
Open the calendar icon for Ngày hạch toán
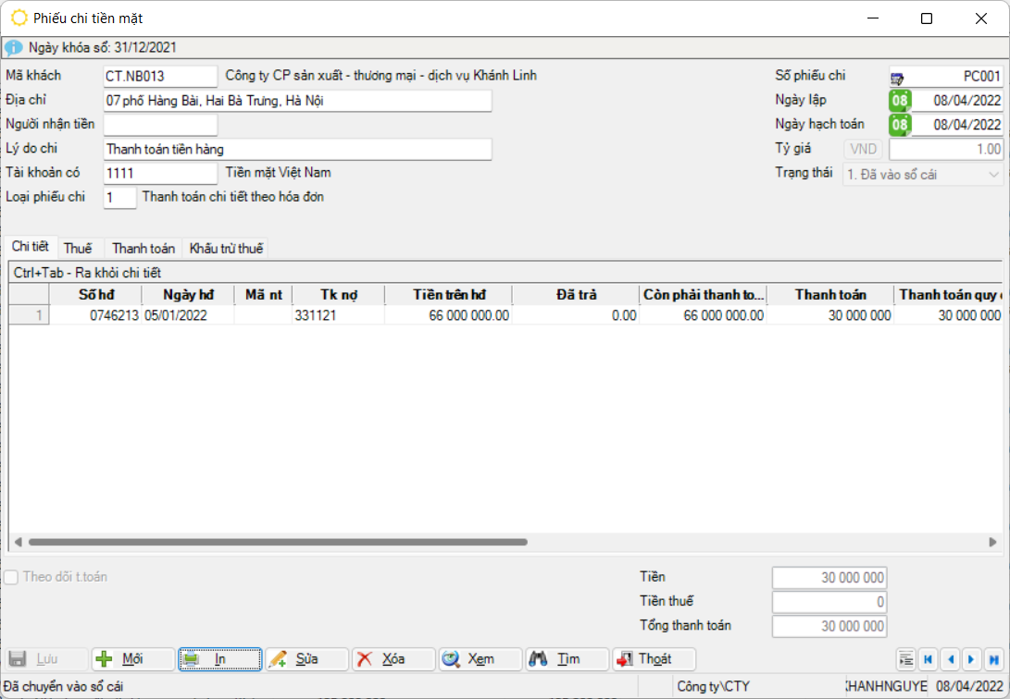tap(899, 125)
